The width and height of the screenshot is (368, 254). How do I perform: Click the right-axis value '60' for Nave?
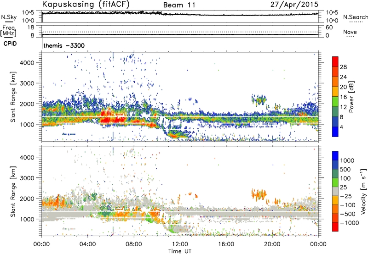(x=329, y=28)
